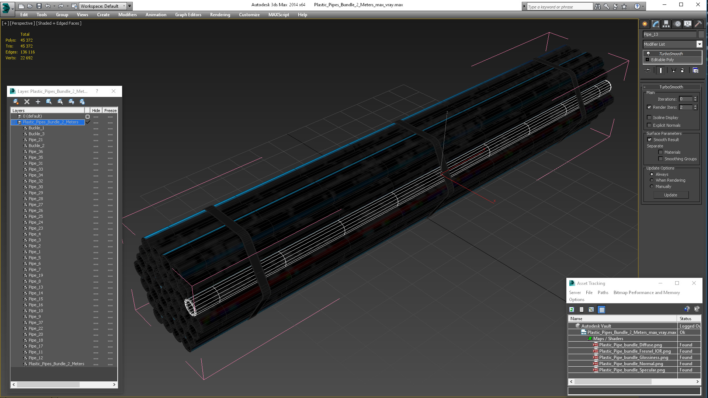
Task: Select the Always update option
Action: [x=652, y=174]
